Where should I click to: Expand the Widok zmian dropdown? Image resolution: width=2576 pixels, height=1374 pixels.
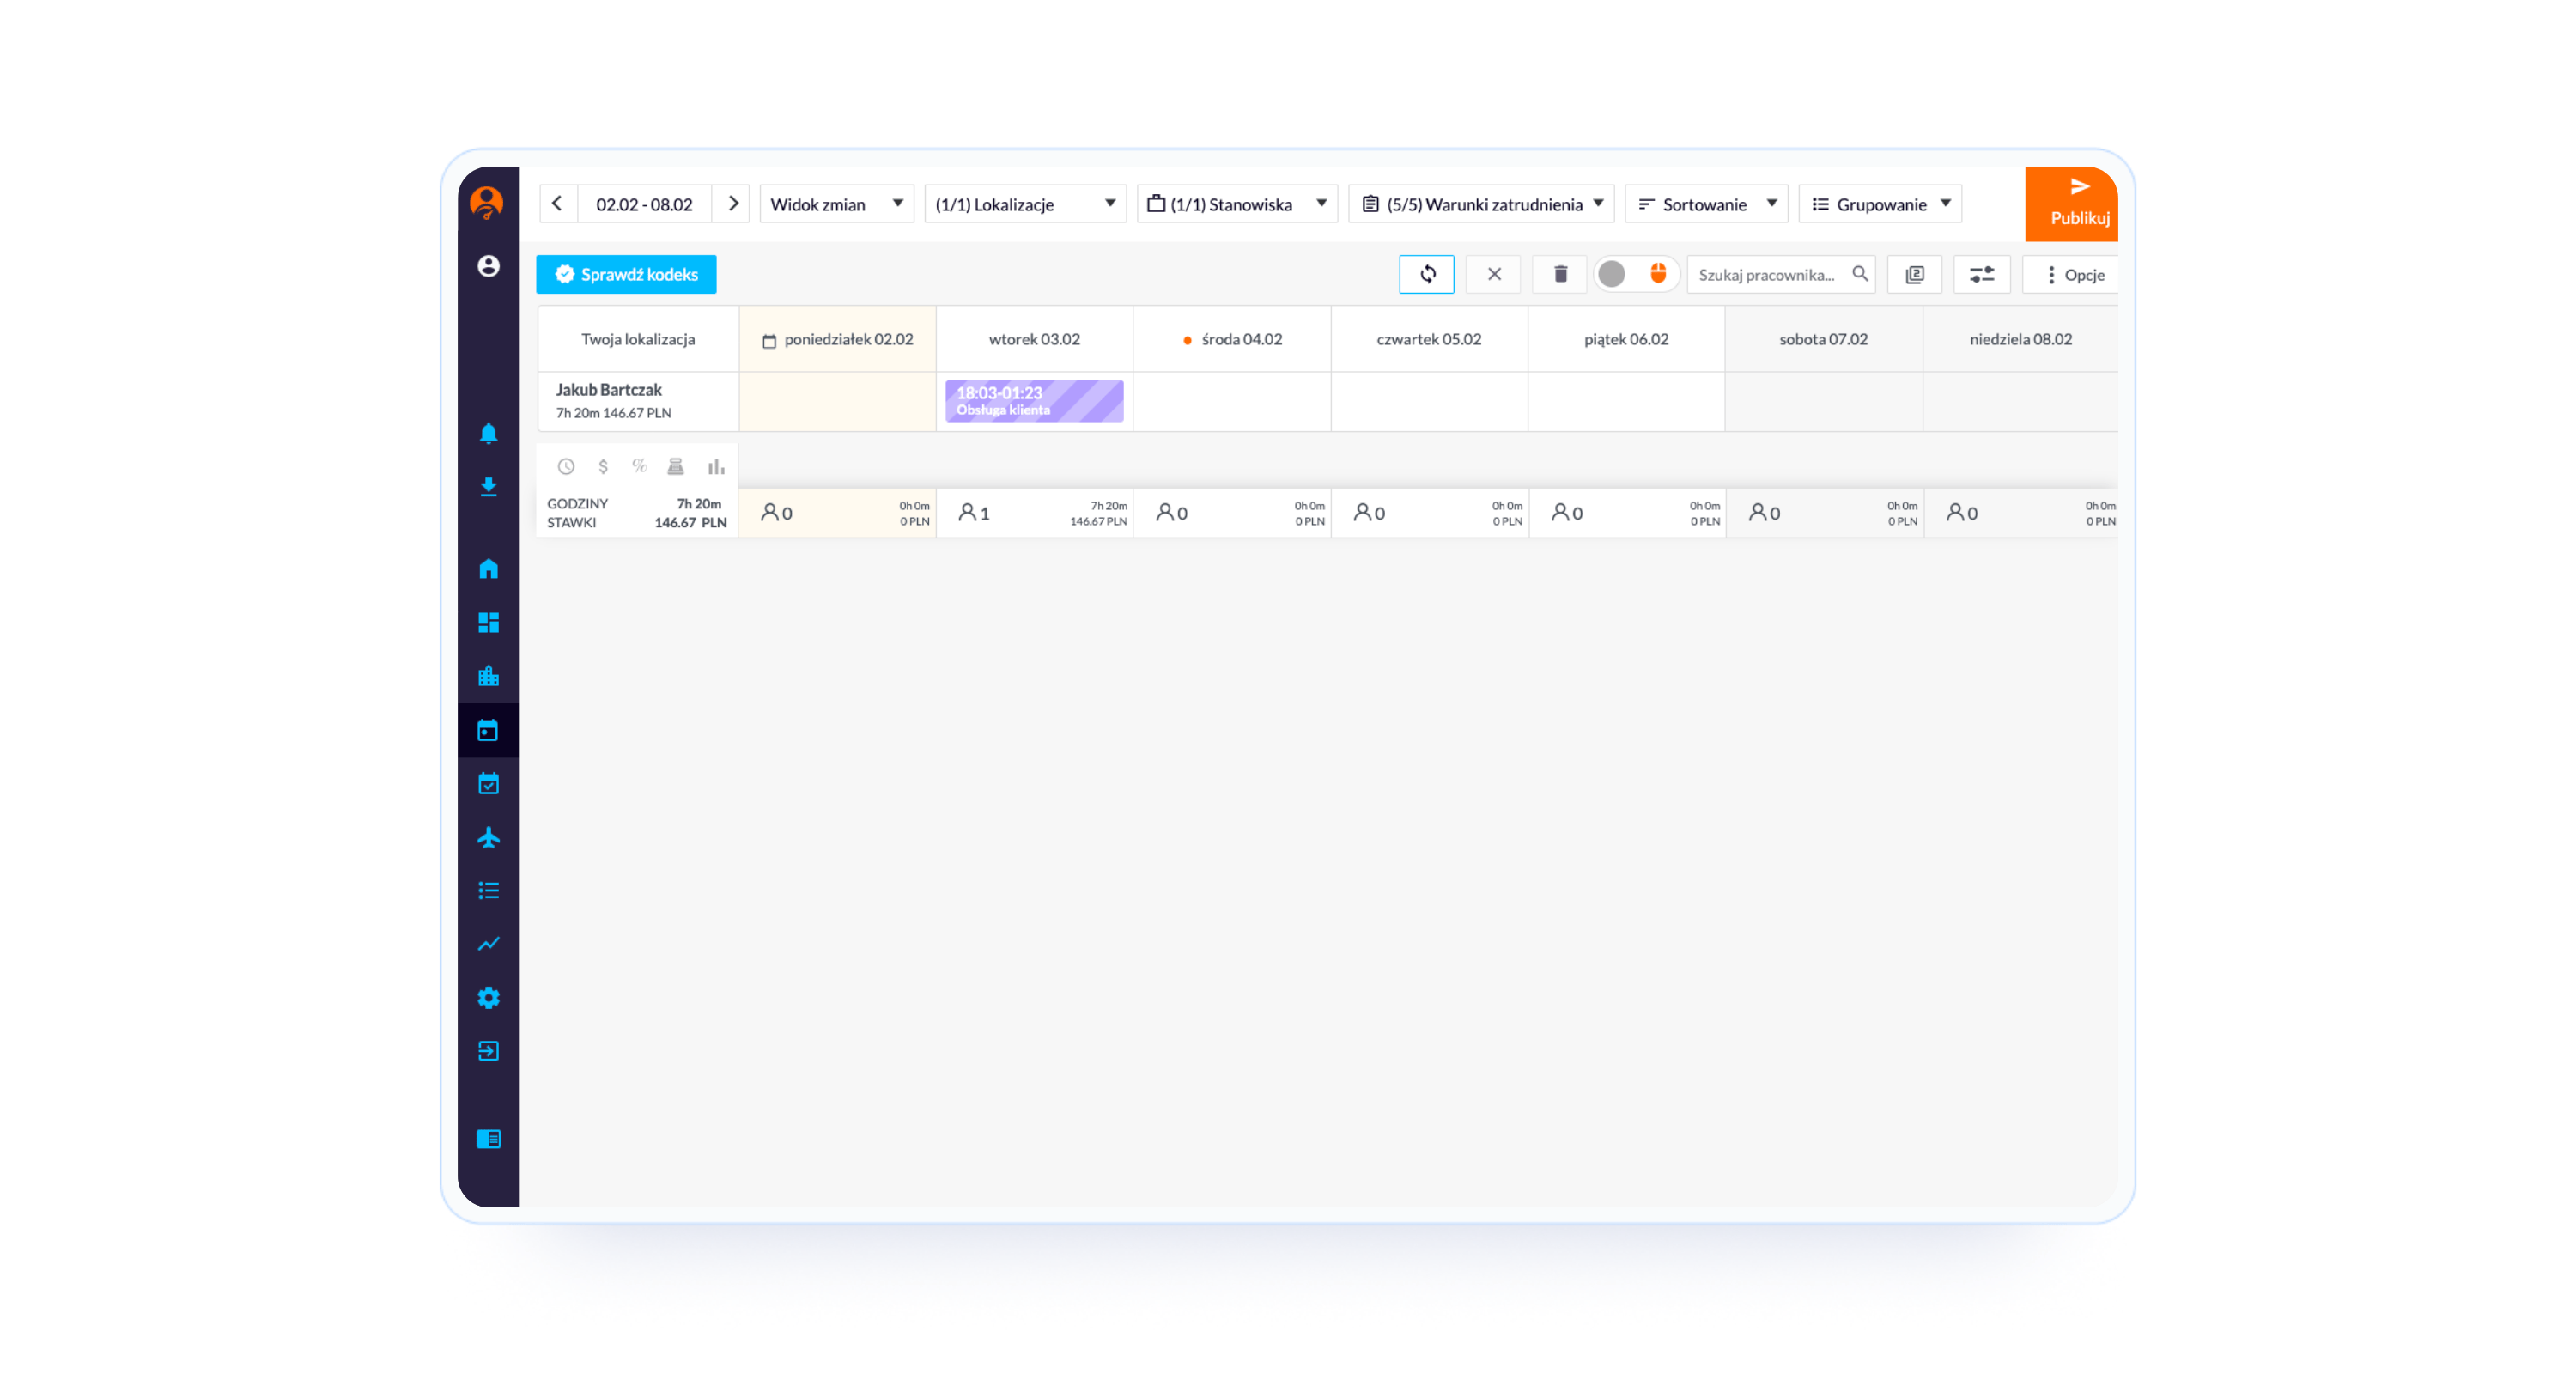point(836,204)
